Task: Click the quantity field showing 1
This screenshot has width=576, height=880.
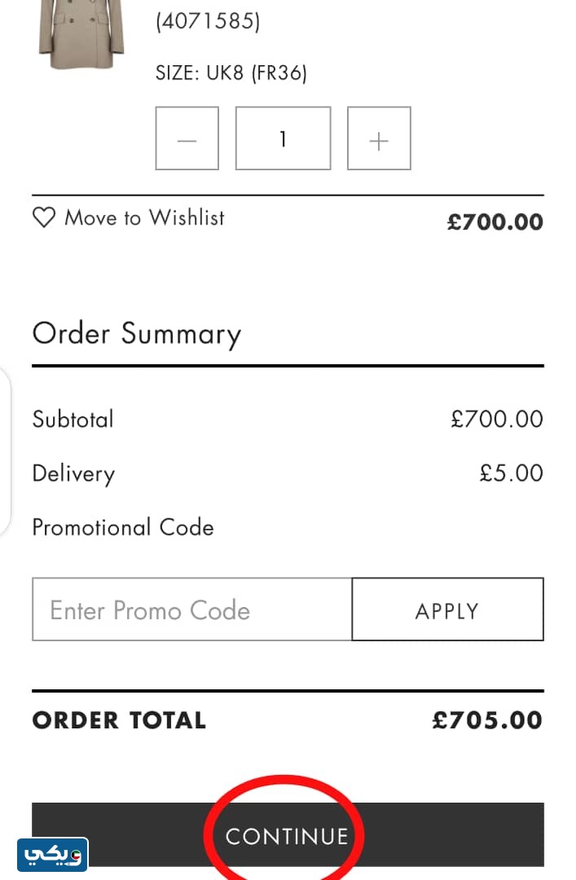Action: coord(283,139)
